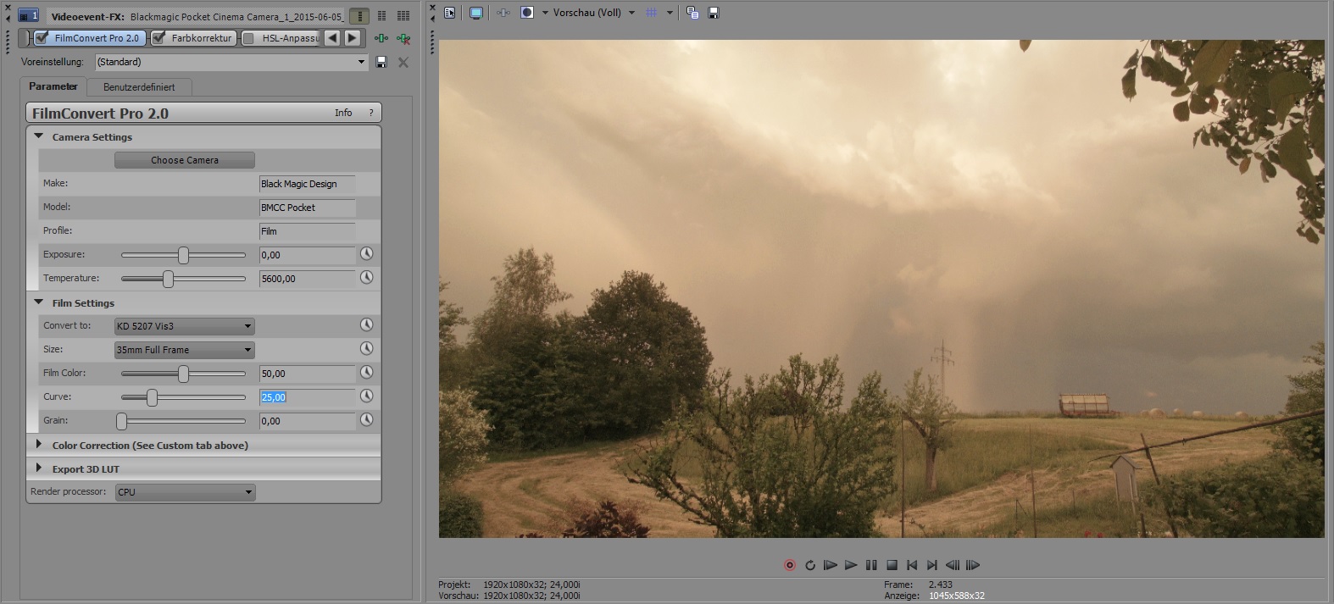
Task: Go to end of the project
Action: [x=932, y=565]
